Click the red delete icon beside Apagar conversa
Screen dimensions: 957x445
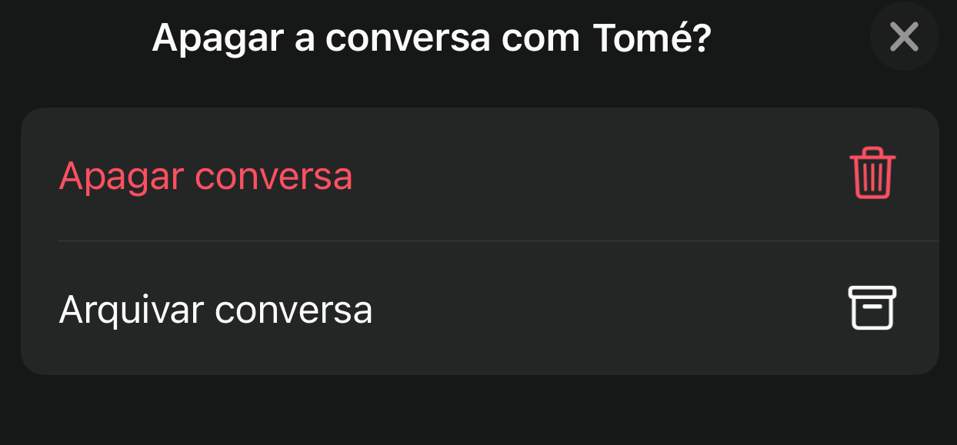pos(872,174)
